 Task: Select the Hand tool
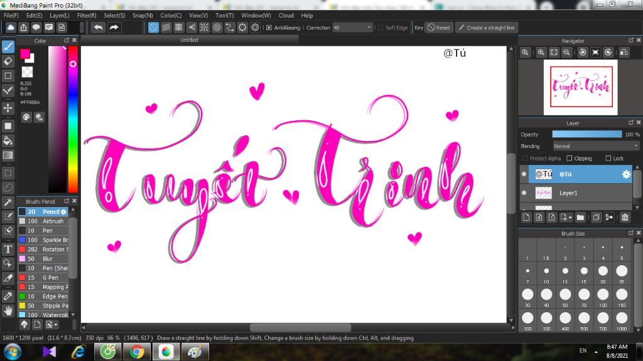pyautogui.click(x=8, y=311)
